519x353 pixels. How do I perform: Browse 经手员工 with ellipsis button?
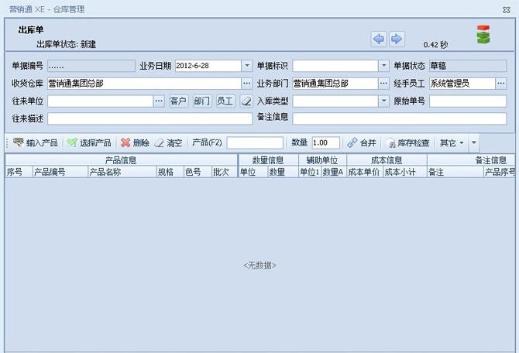(500, 84)
